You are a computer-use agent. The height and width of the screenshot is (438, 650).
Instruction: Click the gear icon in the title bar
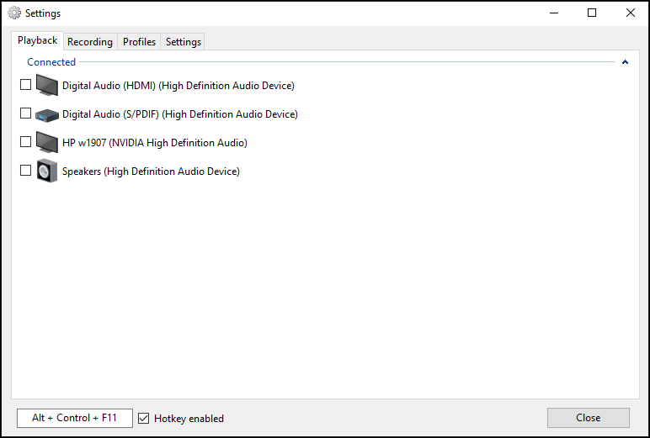click(x=14, y=13)
